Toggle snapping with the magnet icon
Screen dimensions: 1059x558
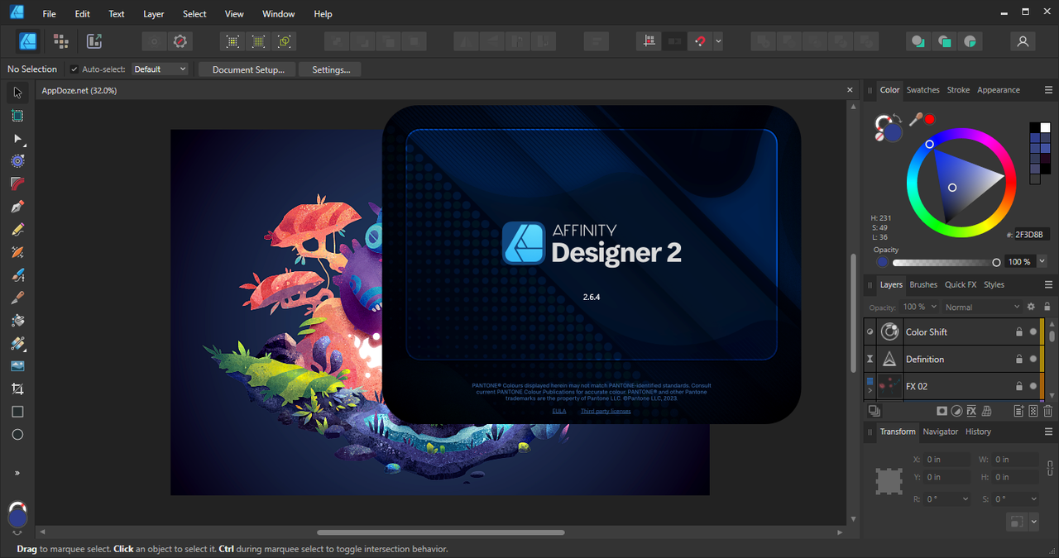coord(700,41)
